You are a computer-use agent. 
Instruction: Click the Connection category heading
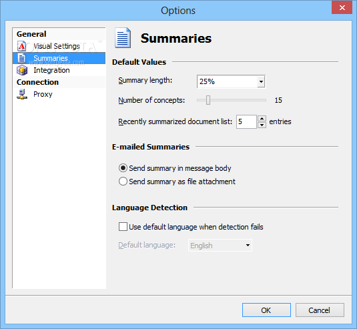click(x=37, y=82)
